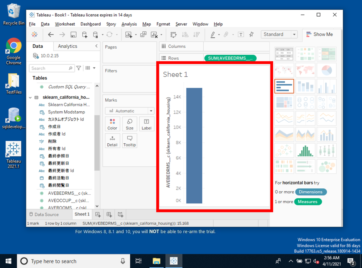Open the Map menu
This screenshot has width=362, height=268.
coord(147,24)
